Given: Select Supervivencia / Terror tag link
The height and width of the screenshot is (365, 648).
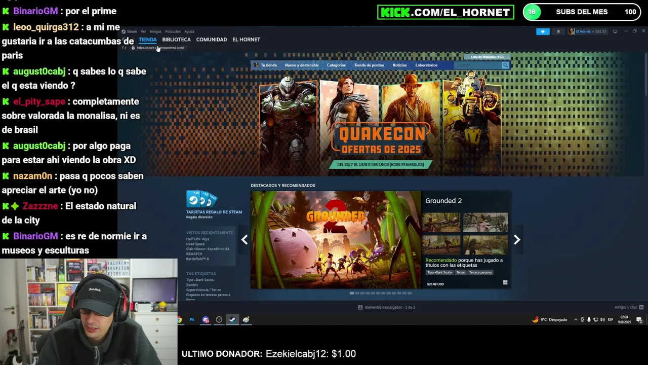Looking at the screenshot, I should (x=204, y=290).
